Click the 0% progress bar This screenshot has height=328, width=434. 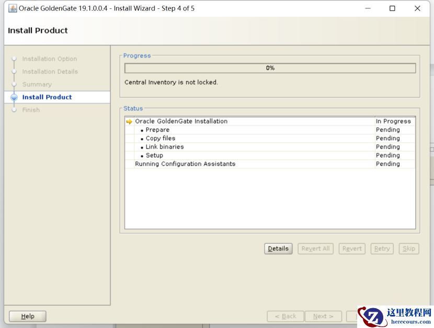(270, 68)
